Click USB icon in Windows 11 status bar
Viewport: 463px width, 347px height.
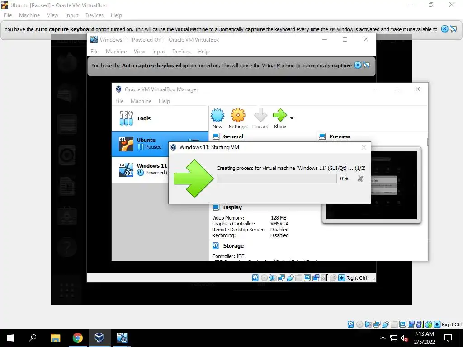290,278
